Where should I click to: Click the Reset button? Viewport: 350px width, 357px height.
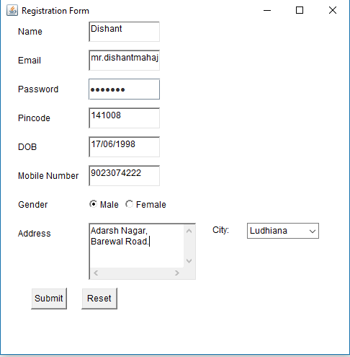[x=99, y=299]
